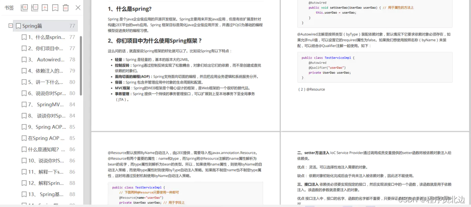
Task: Click the bookmarks panel vertical scrollbar
Action: click(81, 66)
